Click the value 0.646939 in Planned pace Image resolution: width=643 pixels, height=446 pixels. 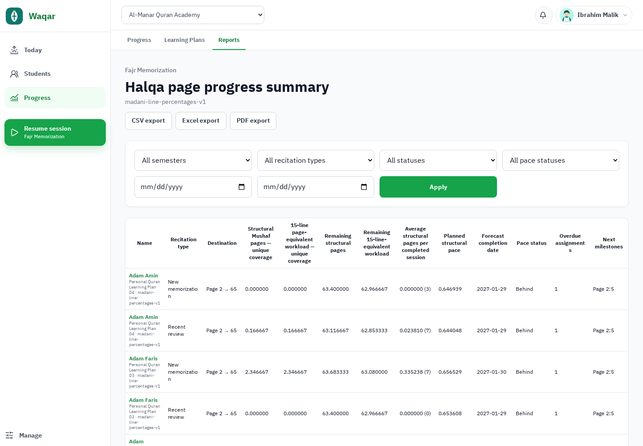pyautogui.click(x=450, y=289)
